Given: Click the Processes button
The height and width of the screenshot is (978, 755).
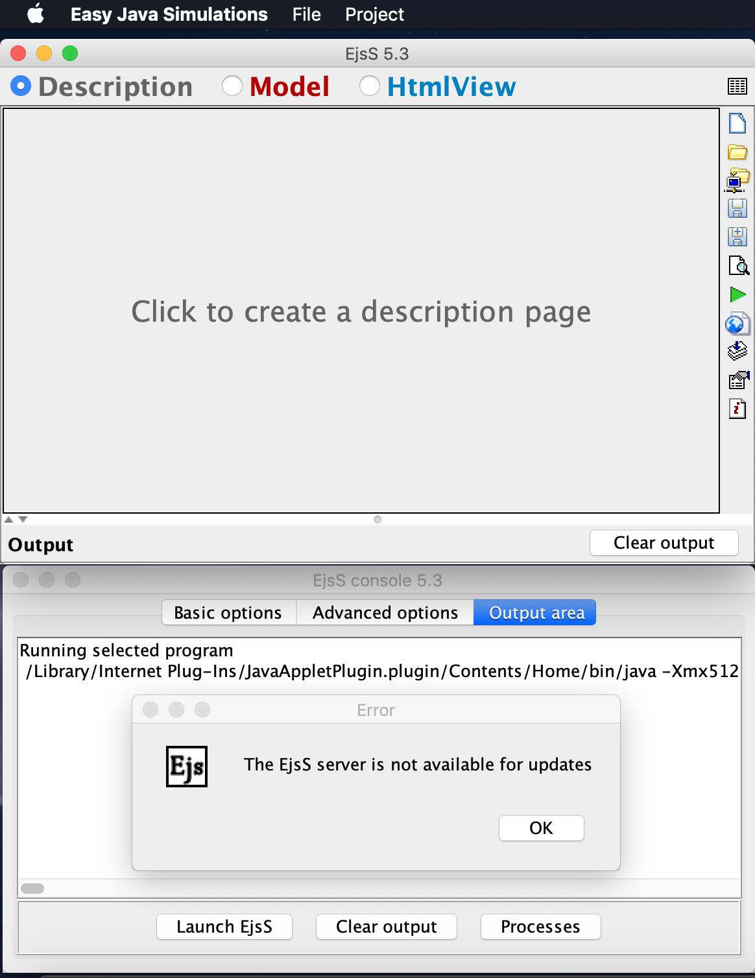Looking at the screenshot, I should click(x=541, y=927).
